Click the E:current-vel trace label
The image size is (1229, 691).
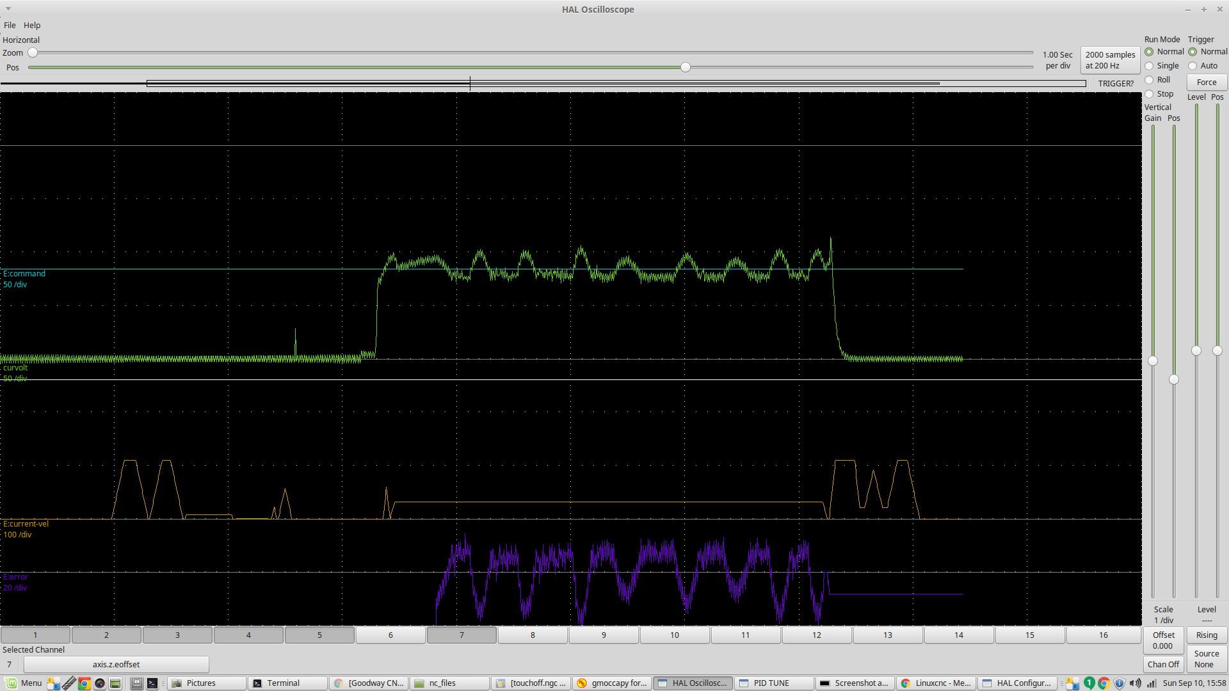pos(26,524)
